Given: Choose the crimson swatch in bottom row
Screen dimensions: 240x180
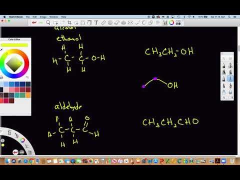Looking at the screenshot, I should pyautogui.click(x=6, y=100).
